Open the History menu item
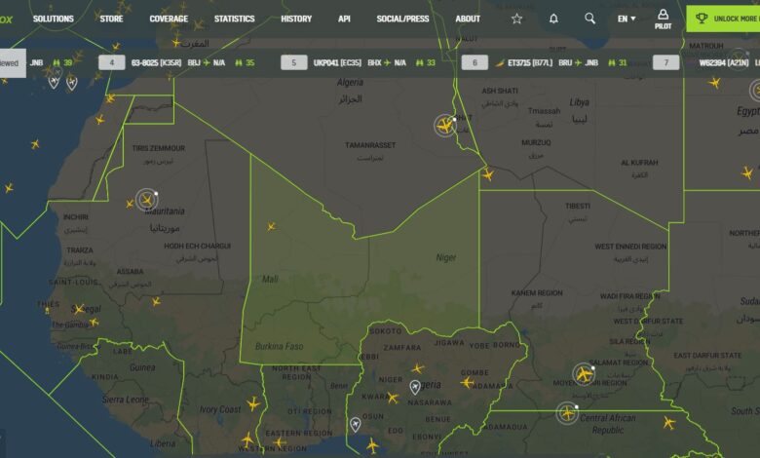This screenshot has width=760, height=458. 296,19
